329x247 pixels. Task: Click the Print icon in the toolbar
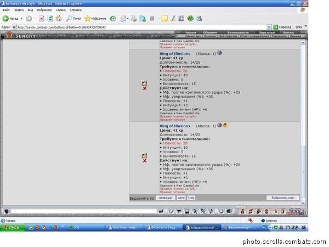(x=133, y=18)
